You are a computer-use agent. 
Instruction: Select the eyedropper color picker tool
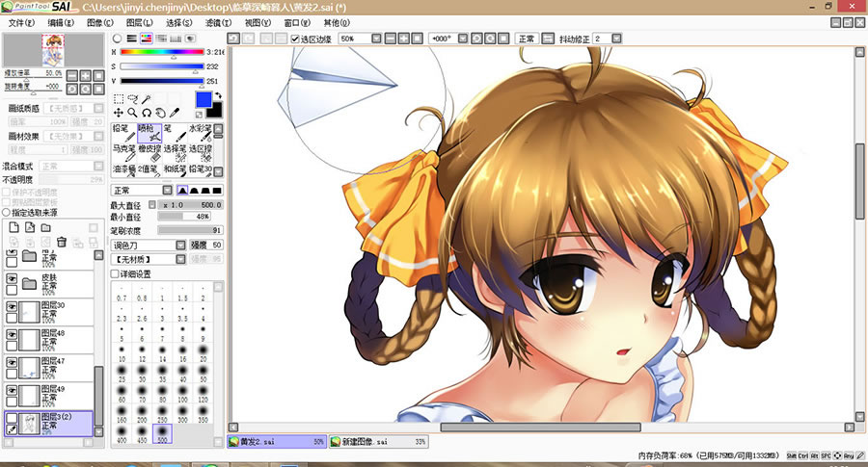point(174,113)
